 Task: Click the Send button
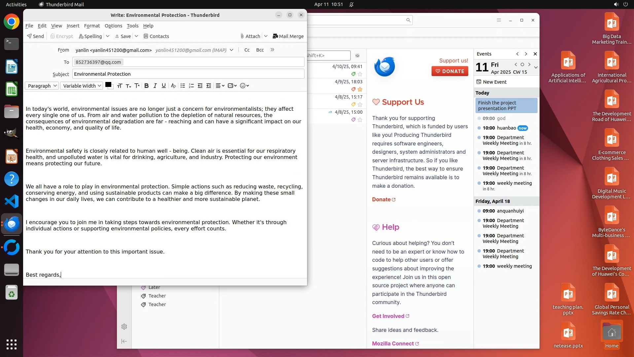[x=35, y=36]
